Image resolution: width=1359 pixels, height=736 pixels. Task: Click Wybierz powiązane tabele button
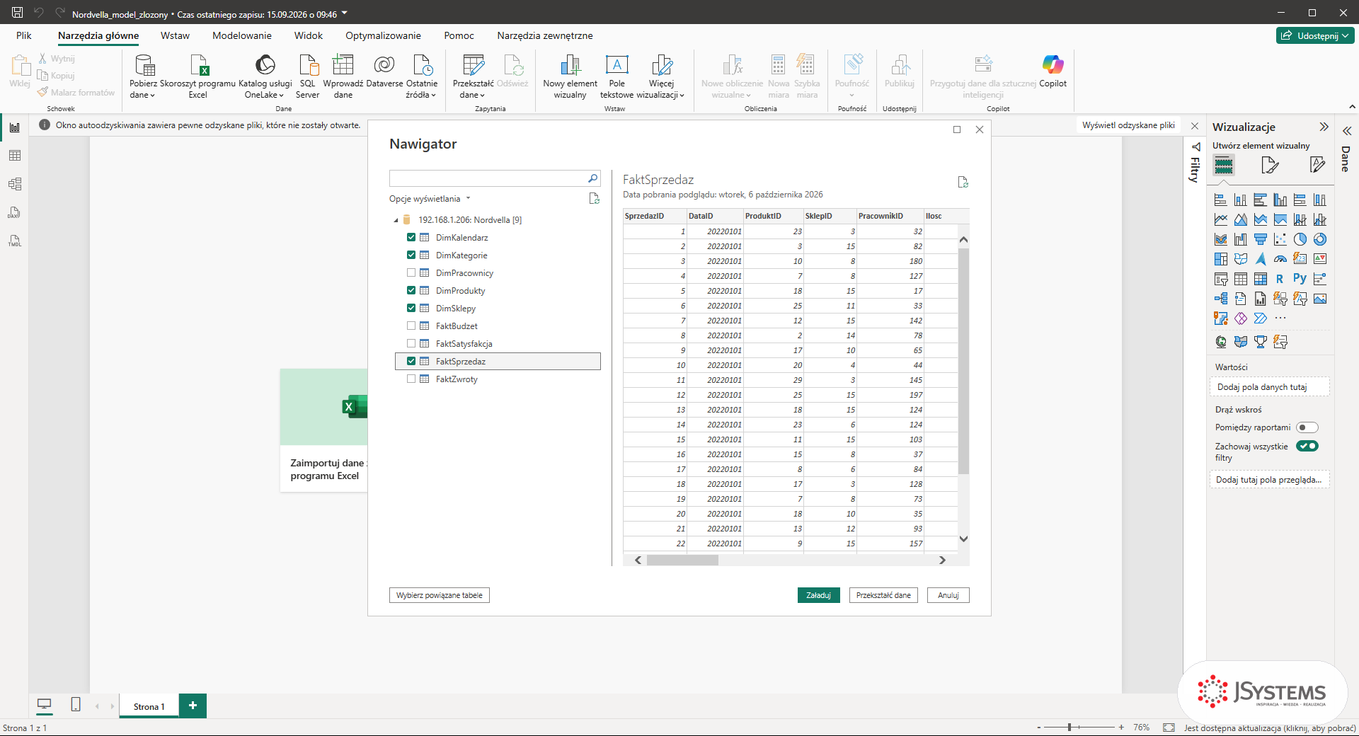point(440,595)
